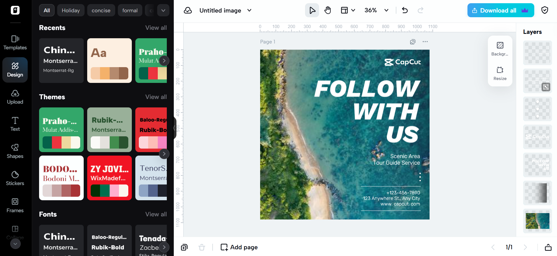Select the hand pan tool
This screenshot has width=557, height=256.
tap(328, 11)
